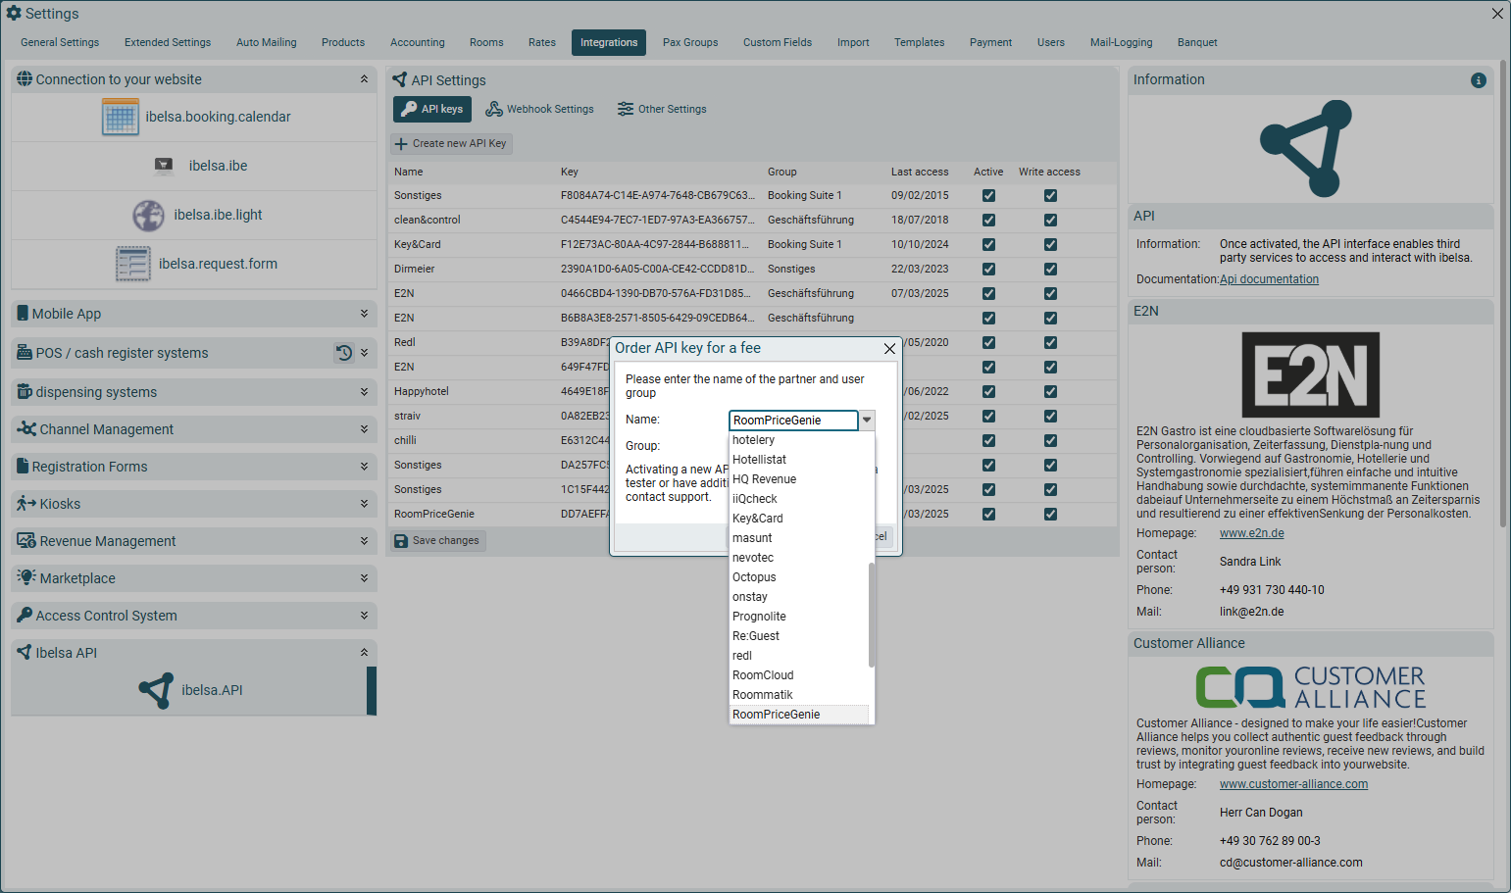Open the Api documentation link

tap(1269, 279)
